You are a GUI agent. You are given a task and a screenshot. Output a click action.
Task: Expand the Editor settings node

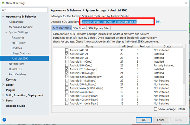[x=3, y=85]
